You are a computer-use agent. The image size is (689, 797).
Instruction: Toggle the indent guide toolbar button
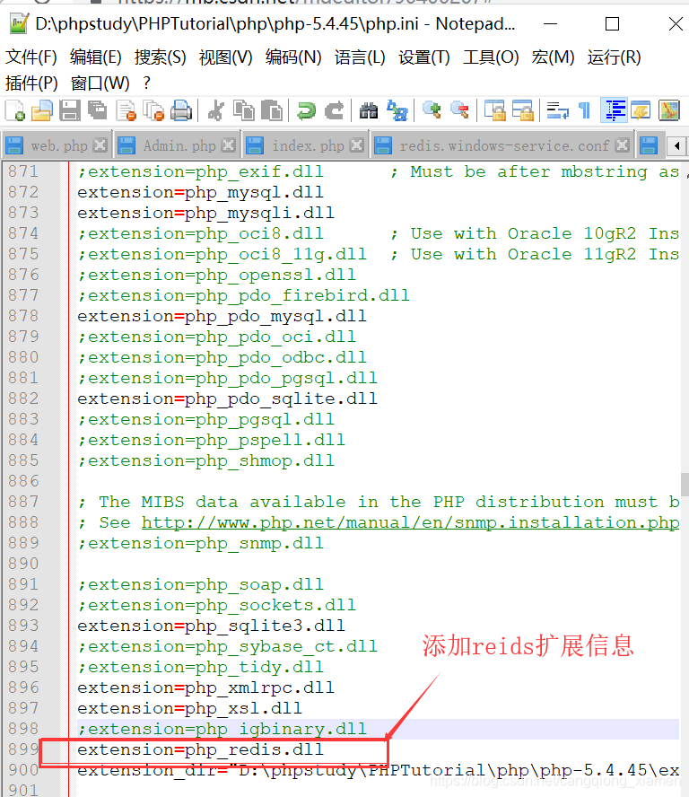(615, 110)
